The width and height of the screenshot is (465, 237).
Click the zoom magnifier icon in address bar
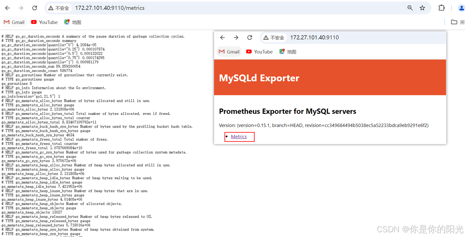410,8
